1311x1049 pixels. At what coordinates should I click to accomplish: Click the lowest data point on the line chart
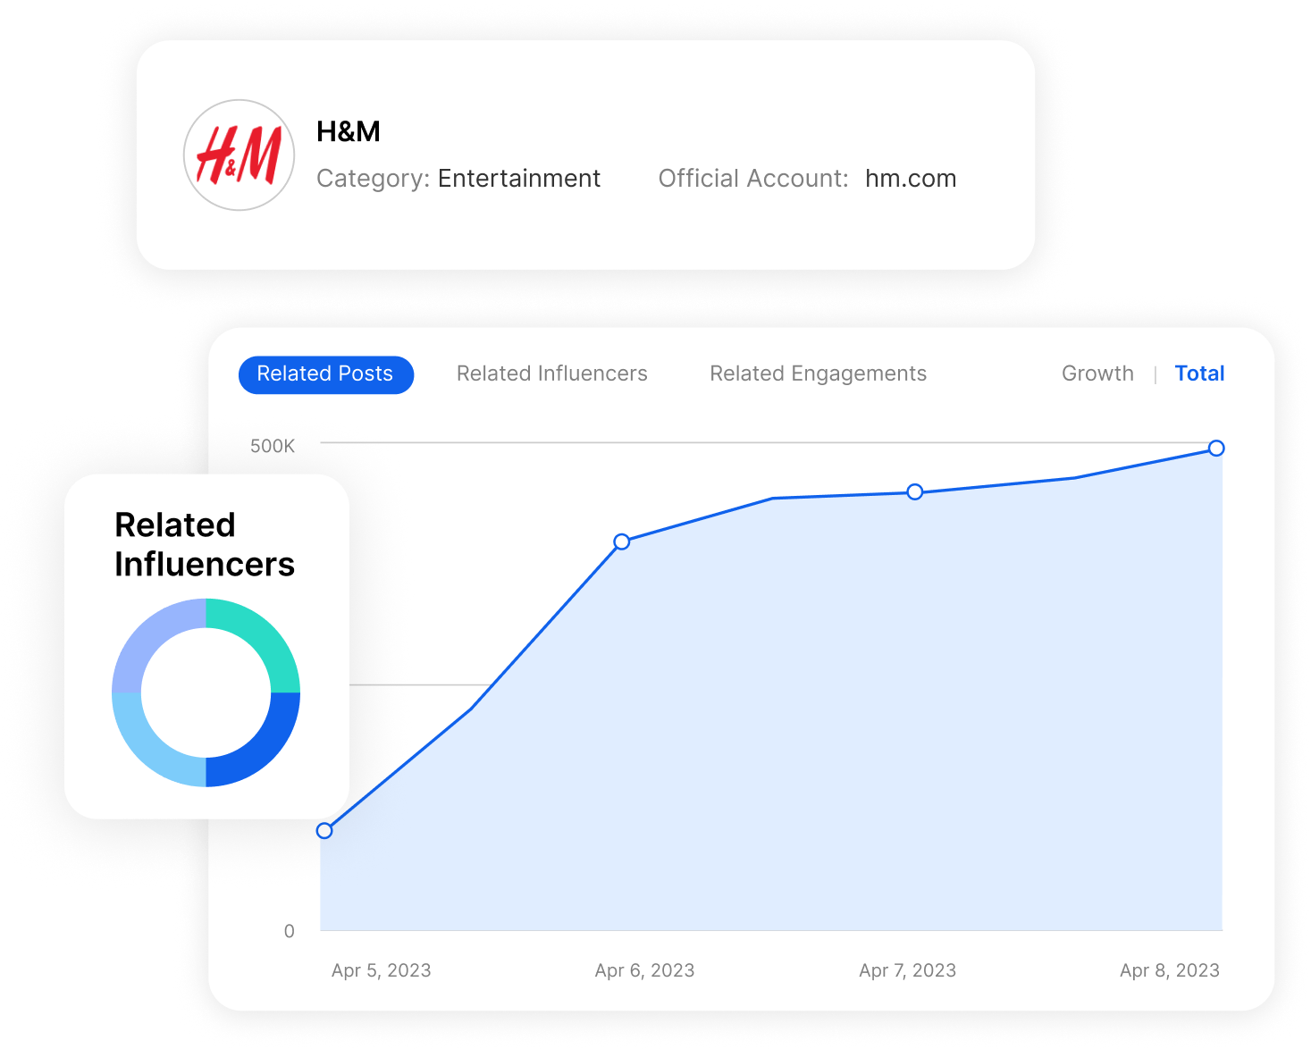coord(324,831)
